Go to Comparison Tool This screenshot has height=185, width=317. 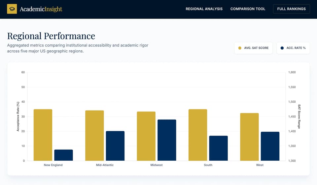point(248,9)
